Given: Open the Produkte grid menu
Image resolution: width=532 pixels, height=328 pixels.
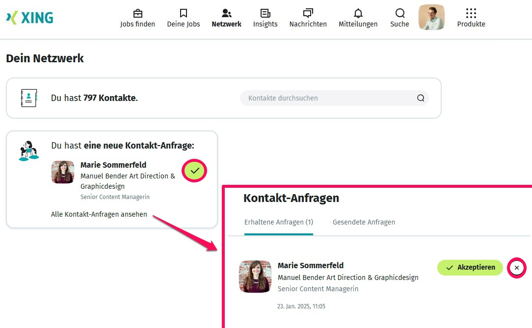Looking at the screenshot, I should pos(471,17).
